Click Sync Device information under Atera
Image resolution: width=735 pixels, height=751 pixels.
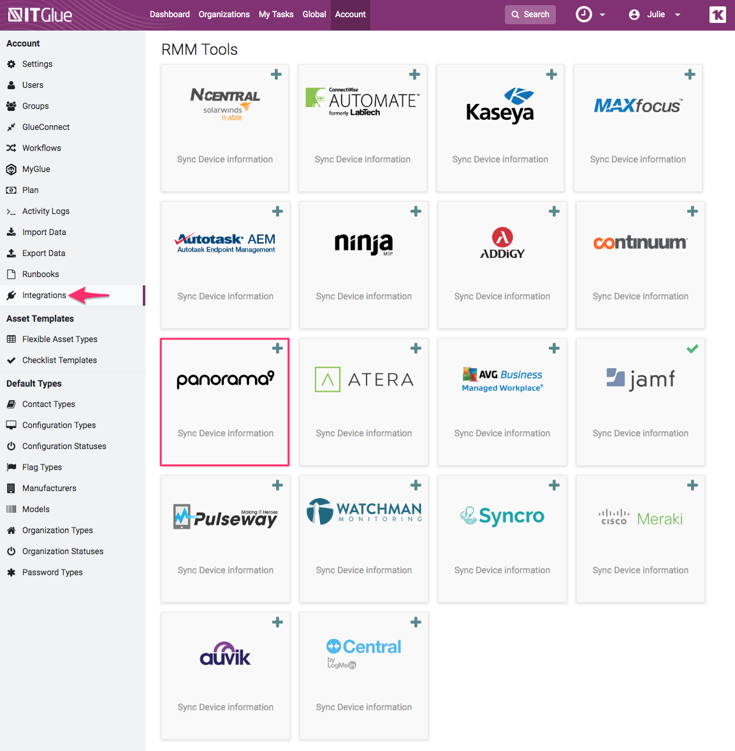[364, 433]
